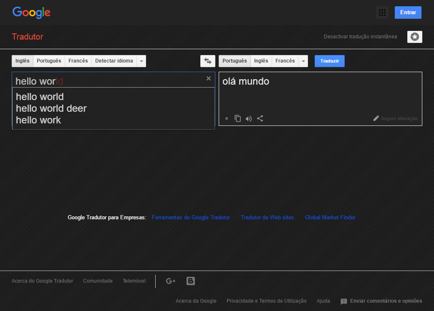Click the Traduzir button

(x=330, y=61)
